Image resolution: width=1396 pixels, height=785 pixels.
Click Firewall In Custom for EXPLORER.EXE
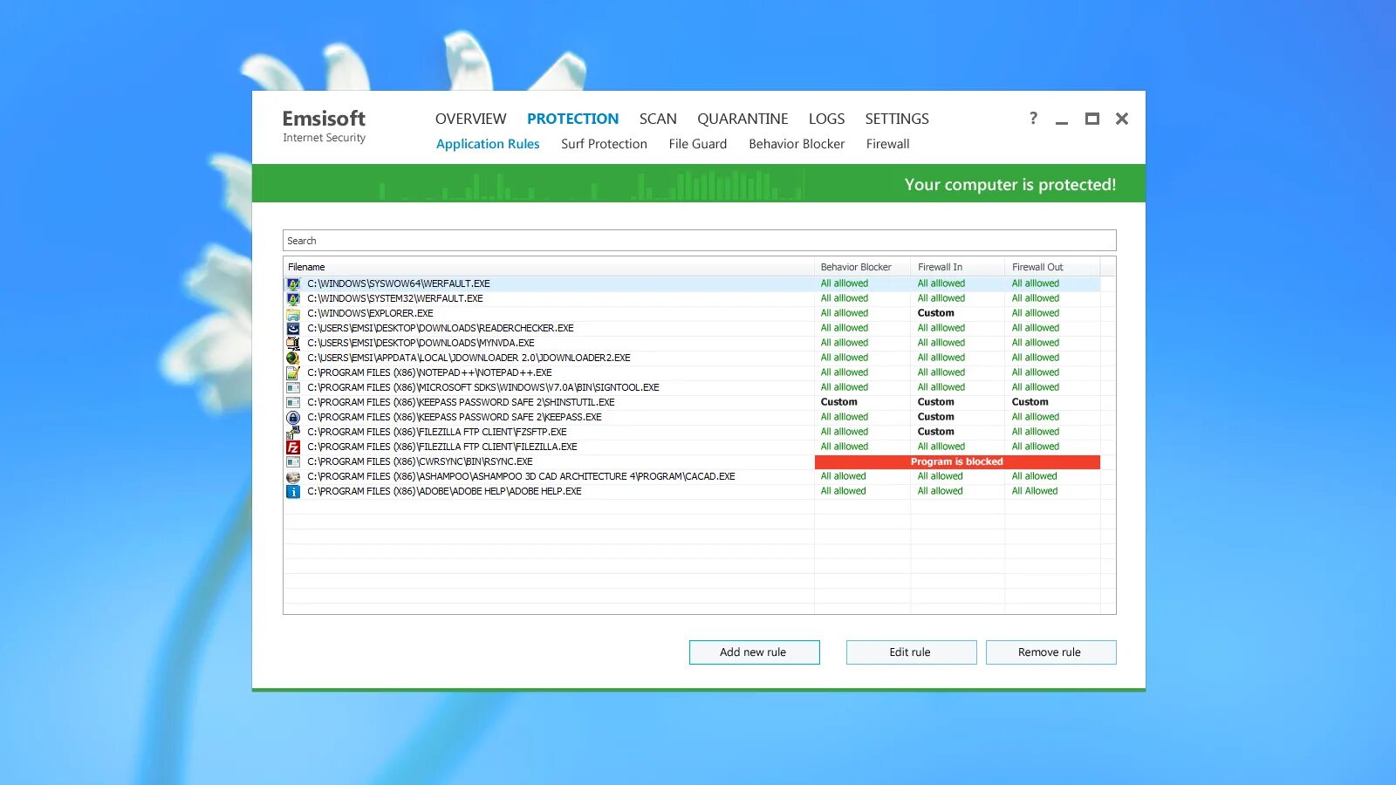pos(935,313)
